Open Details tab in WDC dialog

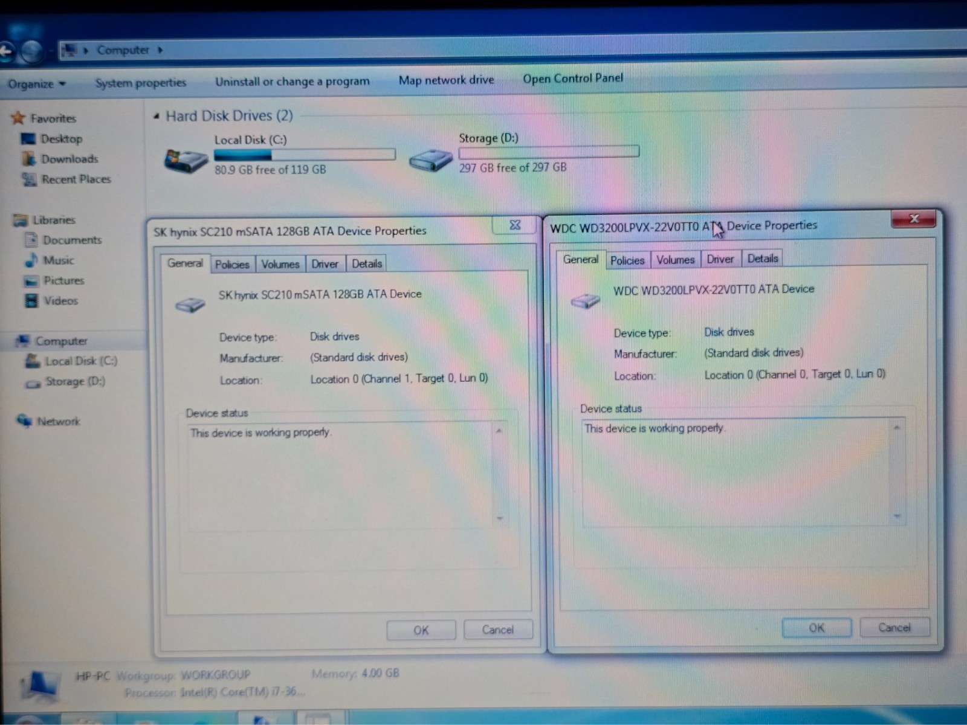762,259
